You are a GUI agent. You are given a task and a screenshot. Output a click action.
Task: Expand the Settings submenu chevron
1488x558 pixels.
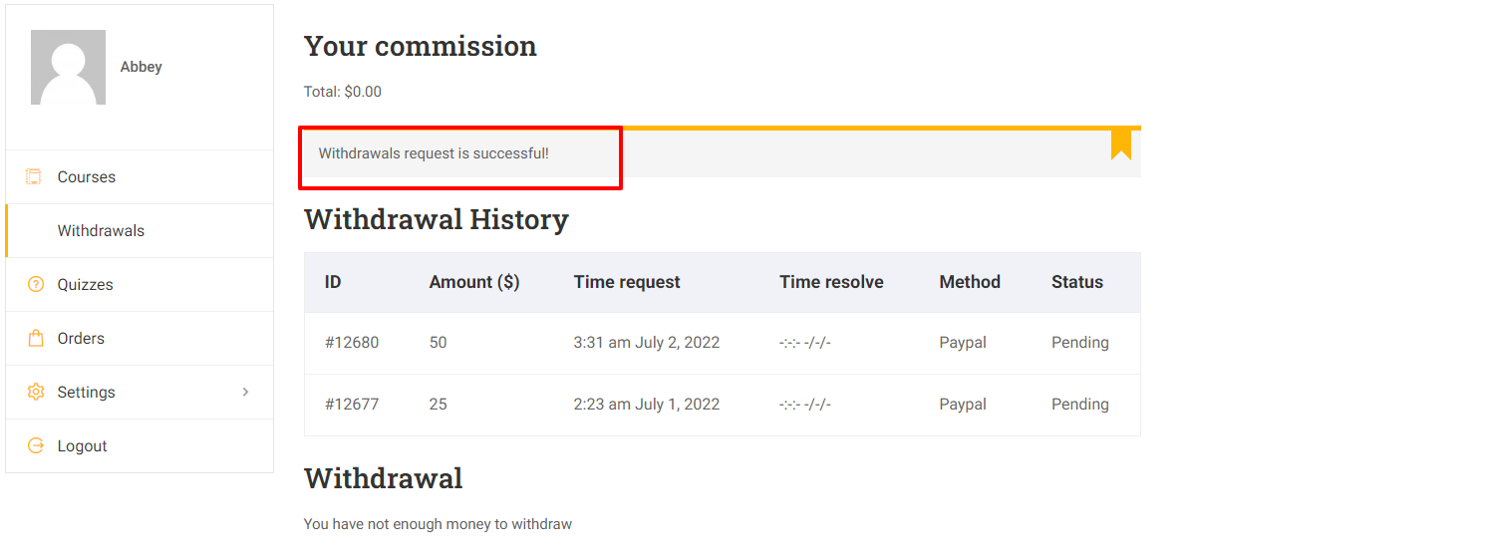point(246,392)
